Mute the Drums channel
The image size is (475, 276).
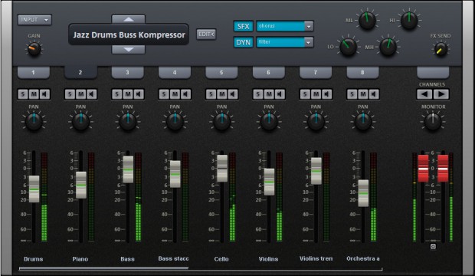coord(34,94)
